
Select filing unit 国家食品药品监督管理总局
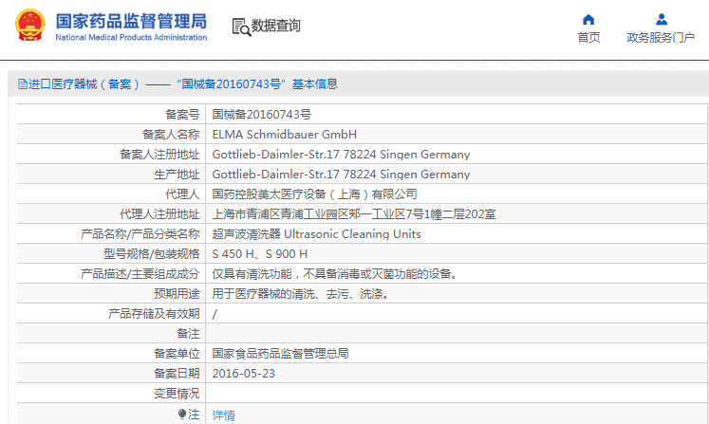point(280,354)
